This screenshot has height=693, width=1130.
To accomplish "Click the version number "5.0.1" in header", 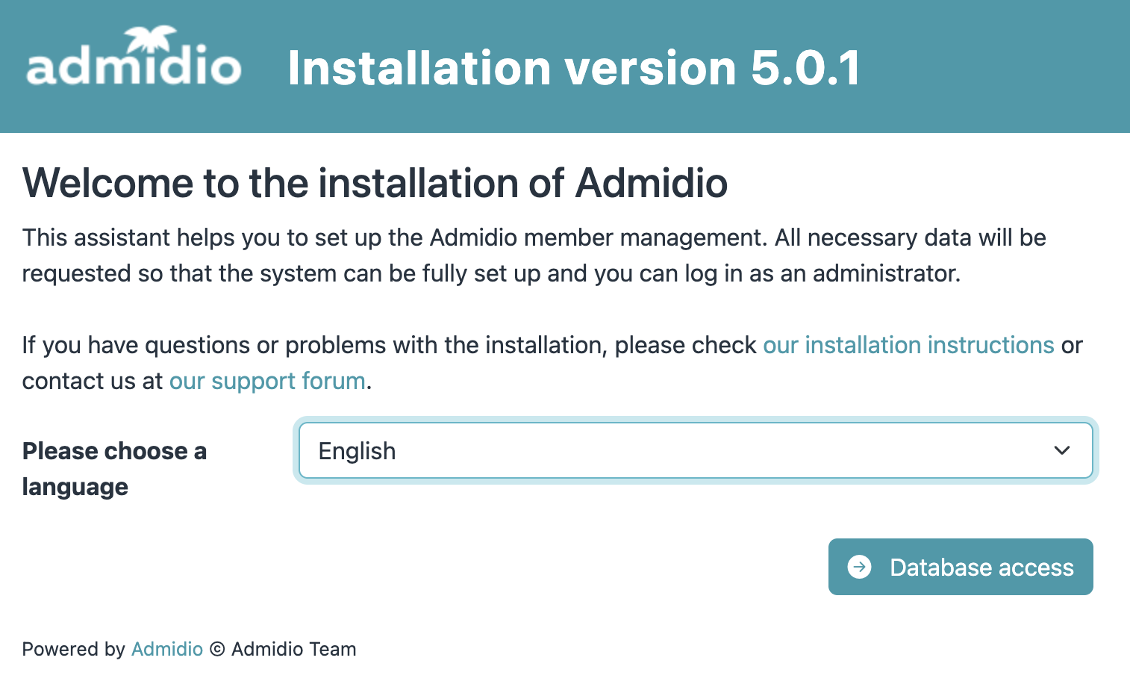I will 805,68.
